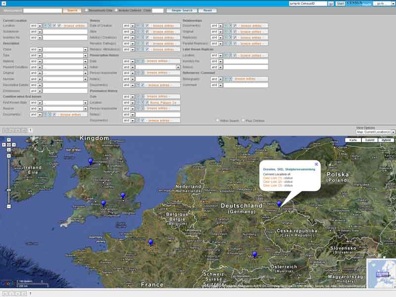396x297 pixels.
Task: Click the overview mini-map thumbnail
Action: click(x=381, y=274)
